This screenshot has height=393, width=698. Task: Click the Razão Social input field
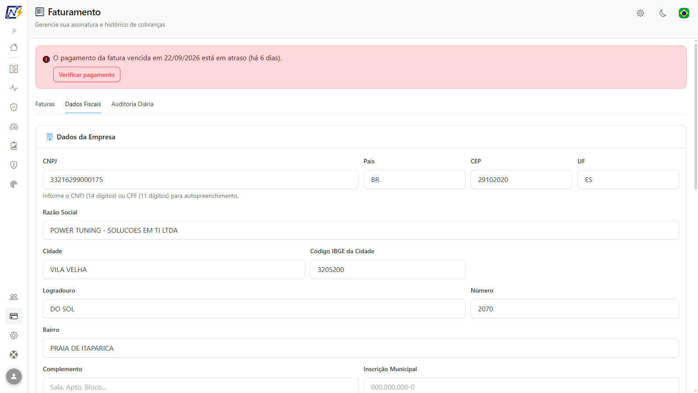[361, 230]
